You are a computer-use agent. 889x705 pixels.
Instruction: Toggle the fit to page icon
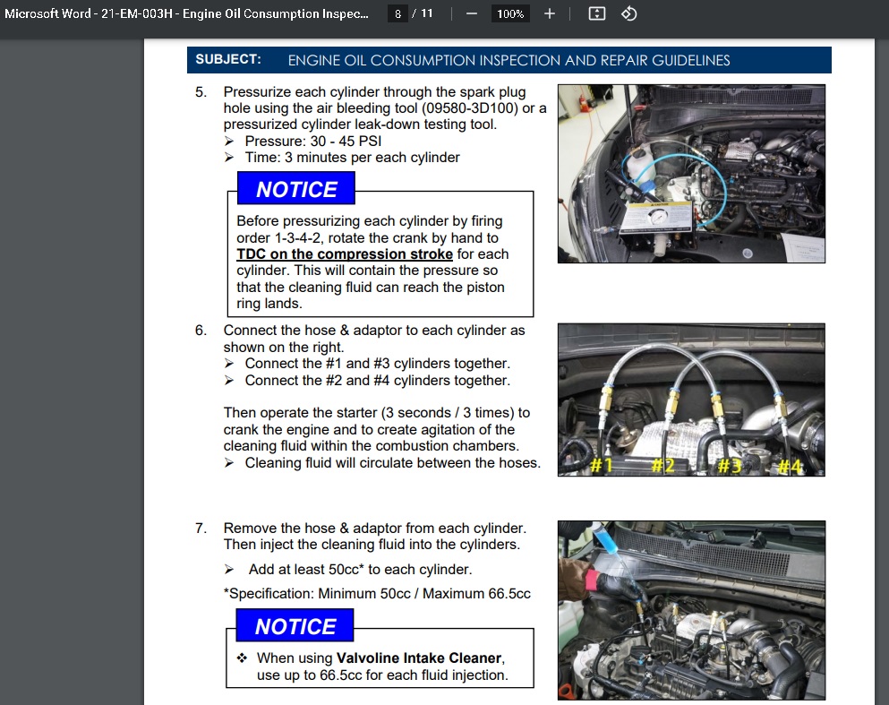(597, 14)
